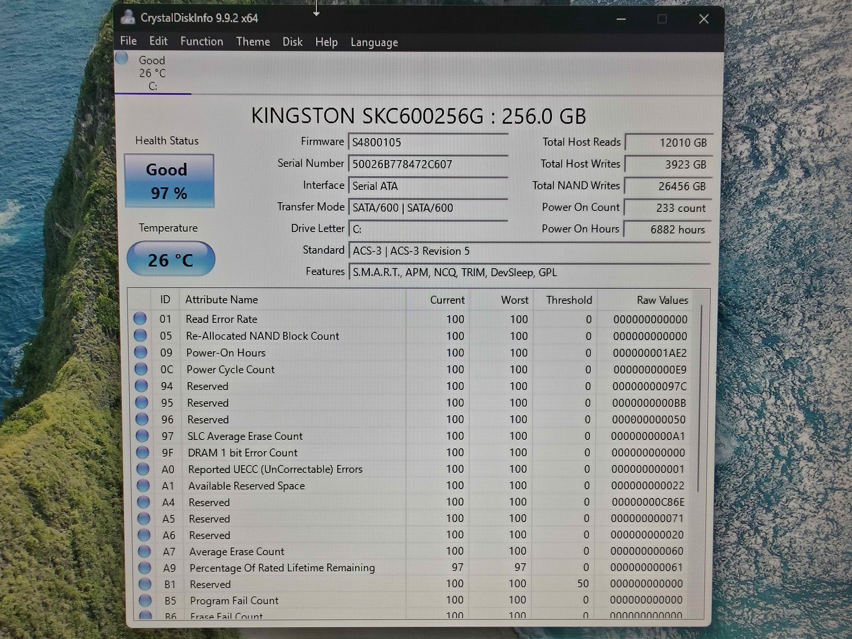
Task: Click the Current column header
Action: click(x=438, y=300)
